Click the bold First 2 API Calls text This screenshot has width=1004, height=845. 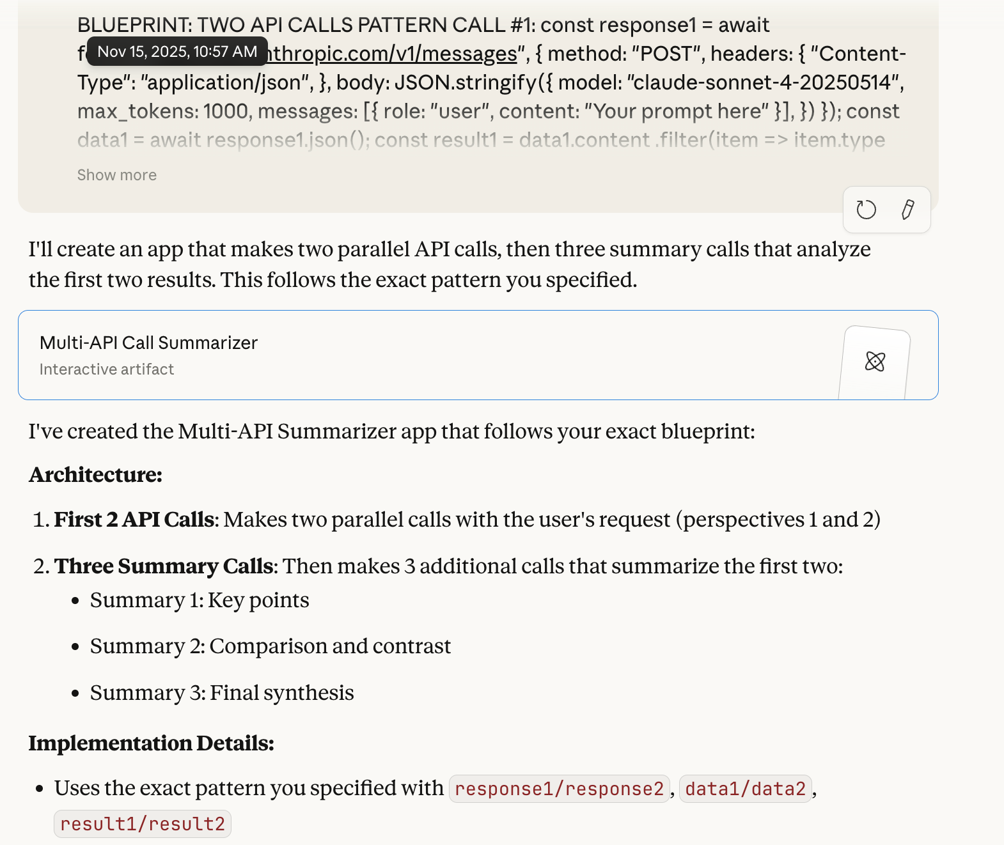coord(134,520)
